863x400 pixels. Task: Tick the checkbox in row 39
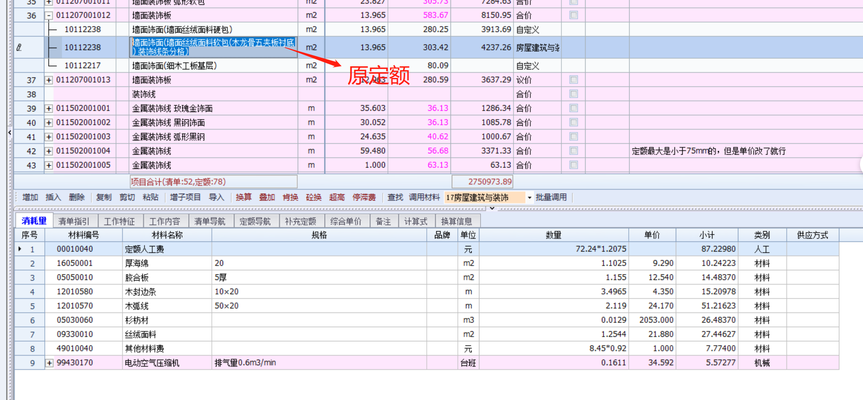(x=573, y=108)
